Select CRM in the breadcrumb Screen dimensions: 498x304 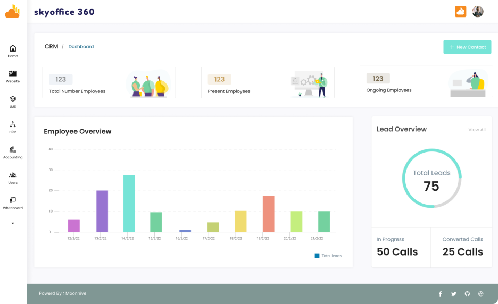click(51, 47)
